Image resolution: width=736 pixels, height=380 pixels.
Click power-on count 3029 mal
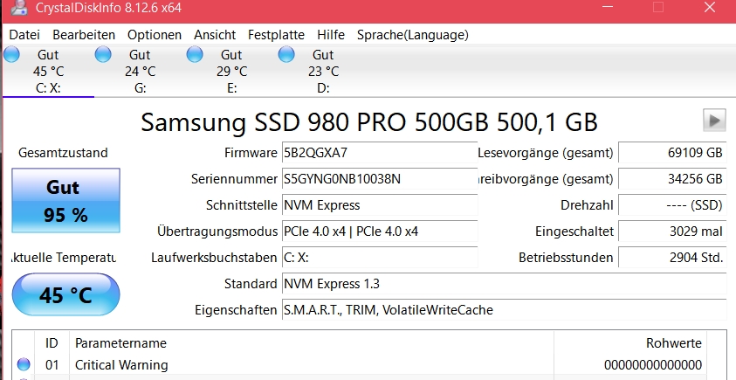[x=672, y=231]
